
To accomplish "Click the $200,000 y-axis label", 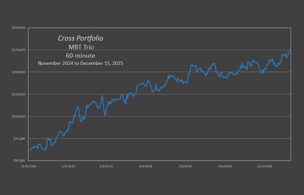I will click(19, 28).
